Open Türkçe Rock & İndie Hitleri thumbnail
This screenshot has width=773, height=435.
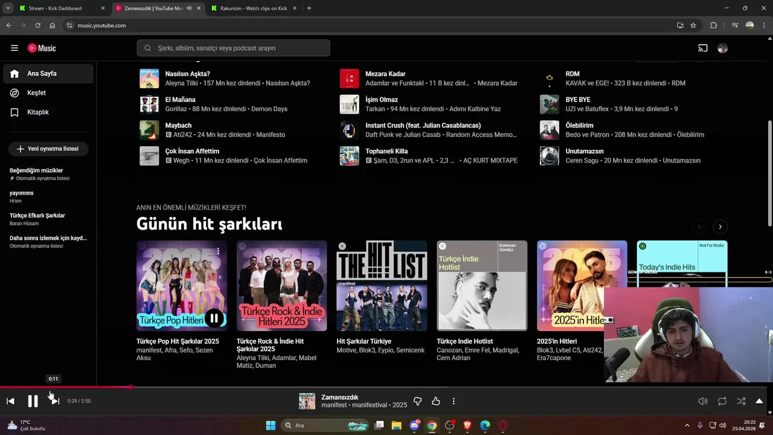coord(282,286)
